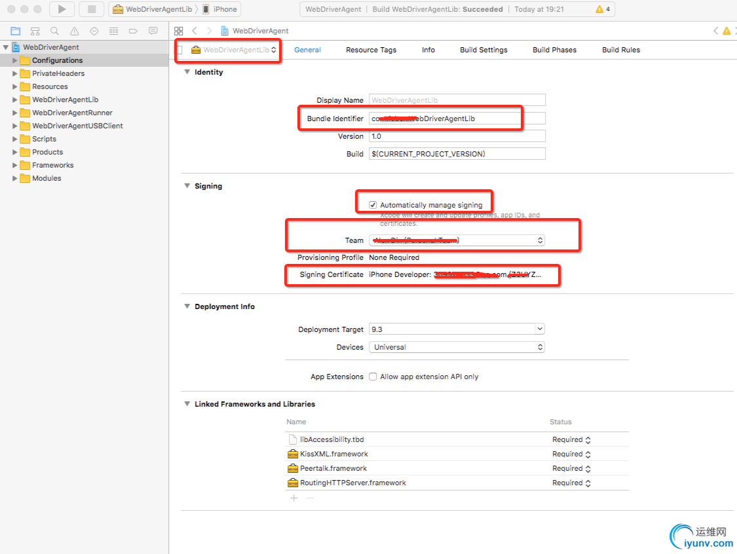This screenshot has height=554, width=737.
Task: Switch to the Resource Tags tab
Action: [x=371, y=50]
